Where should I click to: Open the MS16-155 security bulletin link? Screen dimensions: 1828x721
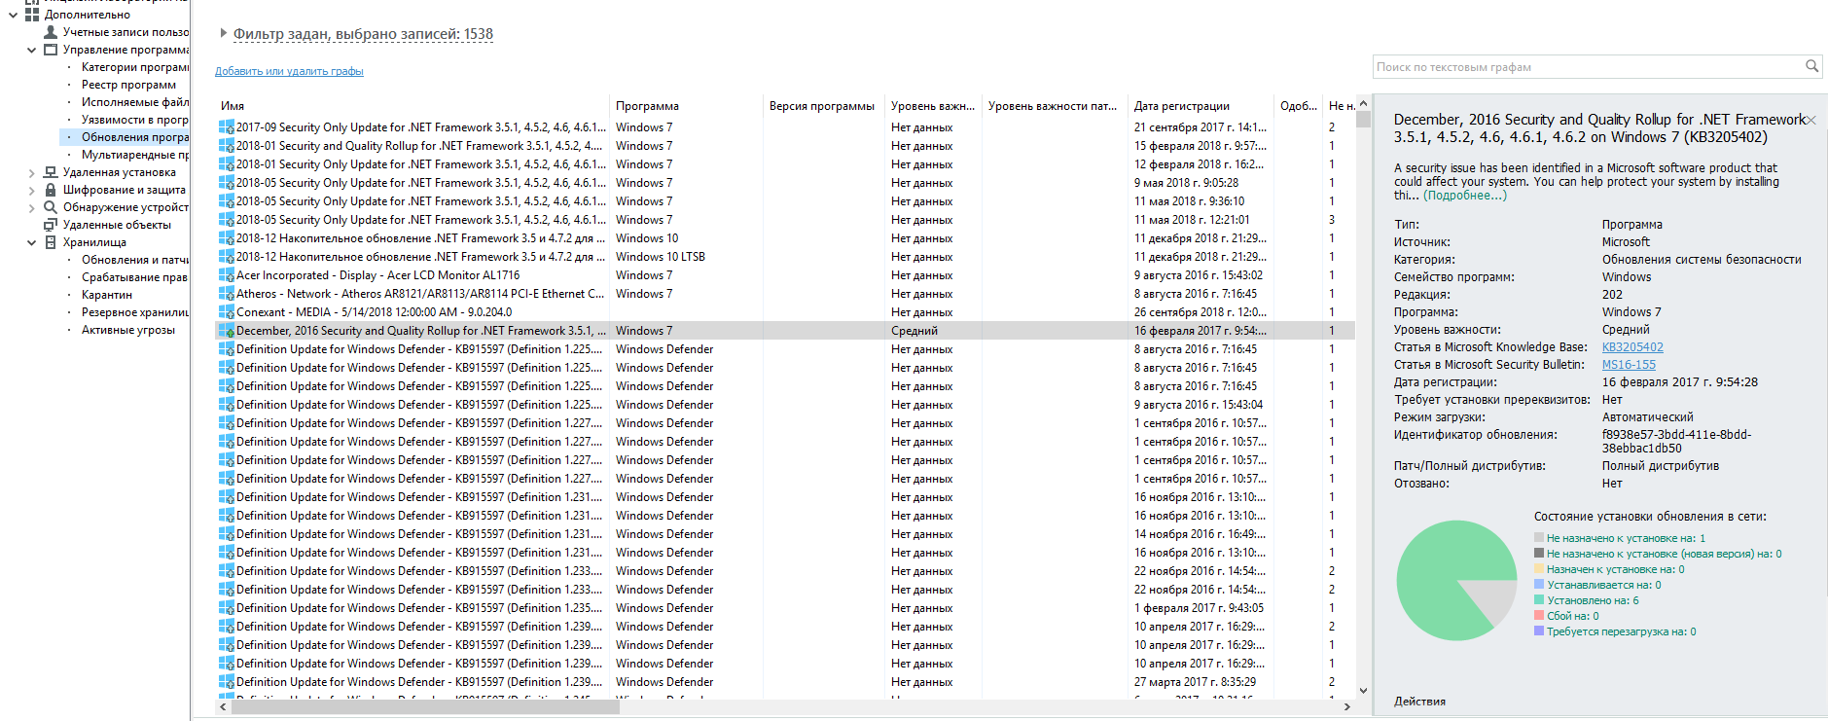1629,365
